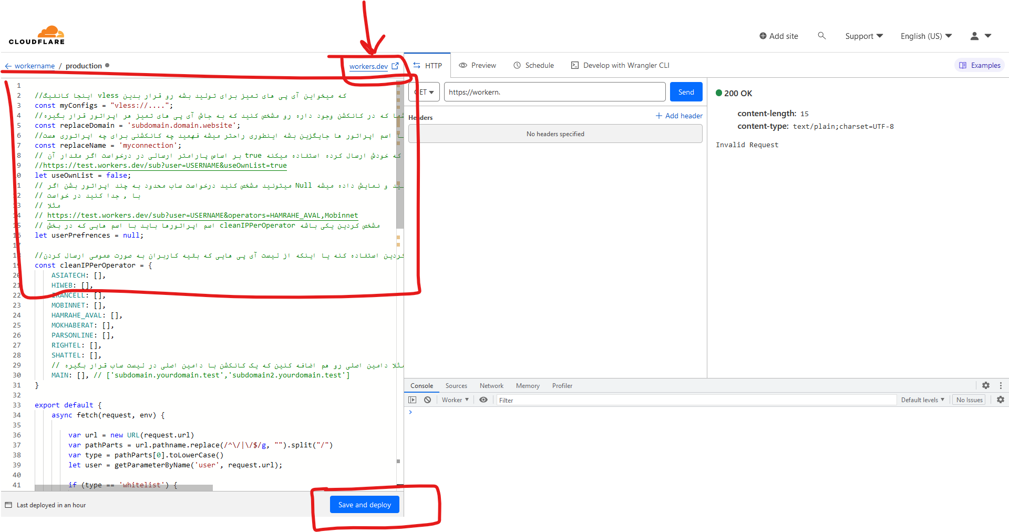Toggle the No Issues counter
1009x532 pixels.
point(969,400)
